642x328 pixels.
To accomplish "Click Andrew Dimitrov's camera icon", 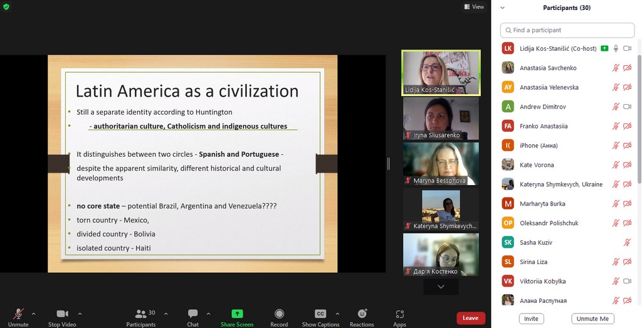I will pyautogui.click(x=627, y=107).
